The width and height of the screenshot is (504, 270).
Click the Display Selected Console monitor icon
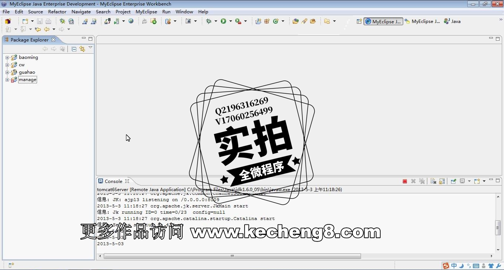462,181
